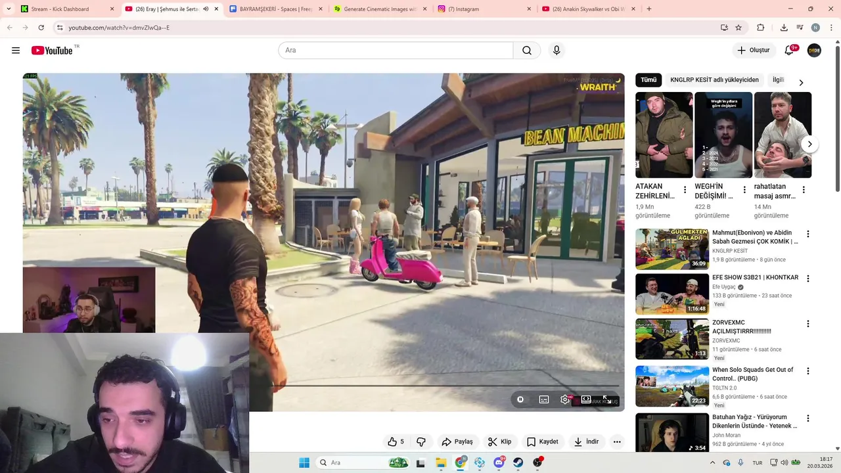Viewport: 841px width, 473px height.
Task: Enter full screen video mode
Action: click(x=608, y=399)
